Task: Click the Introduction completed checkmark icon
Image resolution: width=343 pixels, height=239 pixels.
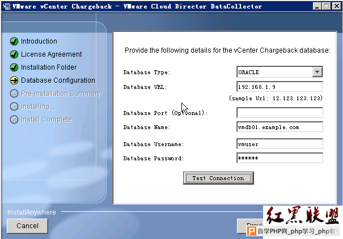Action: tap(14, 41)
